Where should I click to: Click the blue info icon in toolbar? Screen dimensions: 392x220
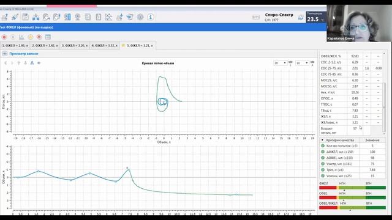(x=151, y=17)
